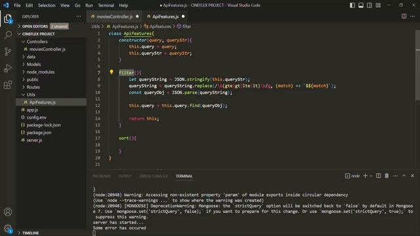Viewport: 420px width, 236px height.
Task: Open the File menu
Action: pos(17,5)
